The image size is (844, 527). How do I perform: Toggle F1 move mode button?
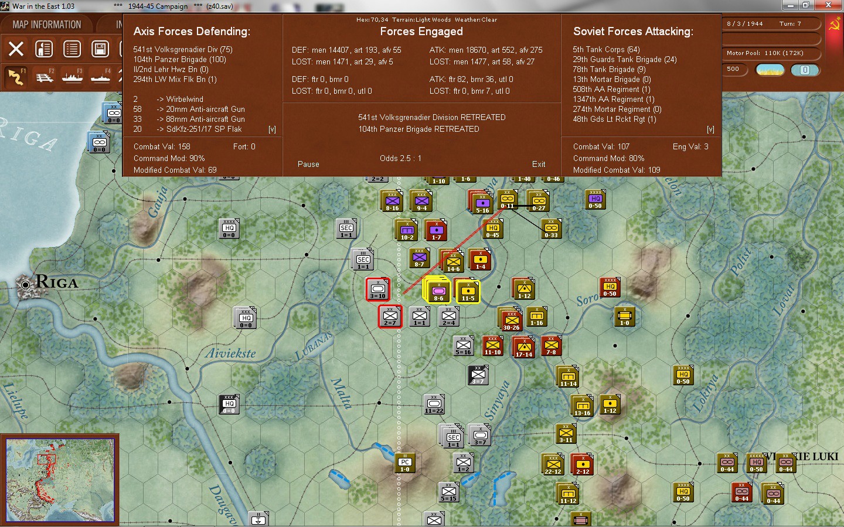point(16,77)
